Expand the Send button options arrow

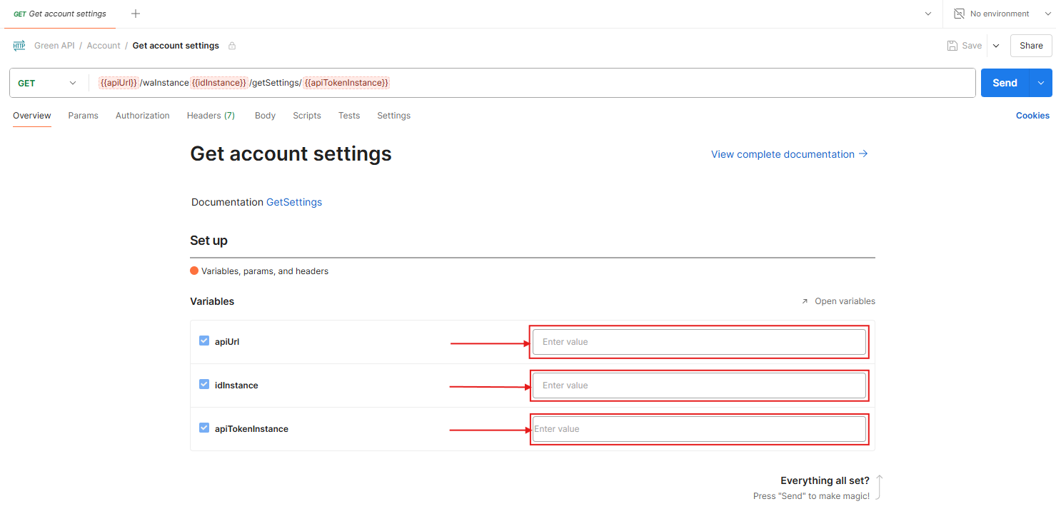1040,83
